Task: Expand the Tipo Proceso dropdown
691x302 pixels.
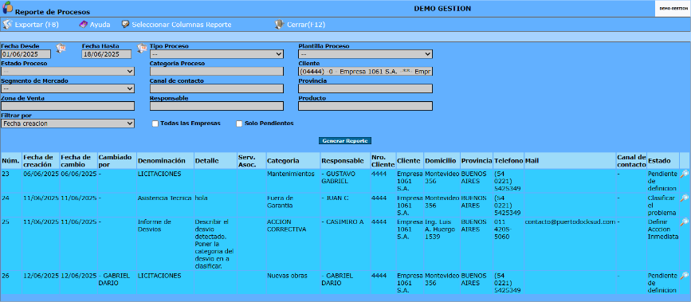Action: point(216,54)
